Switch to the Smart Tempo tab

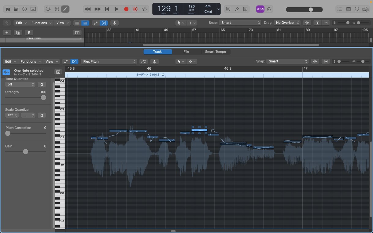tap(216, 52)
